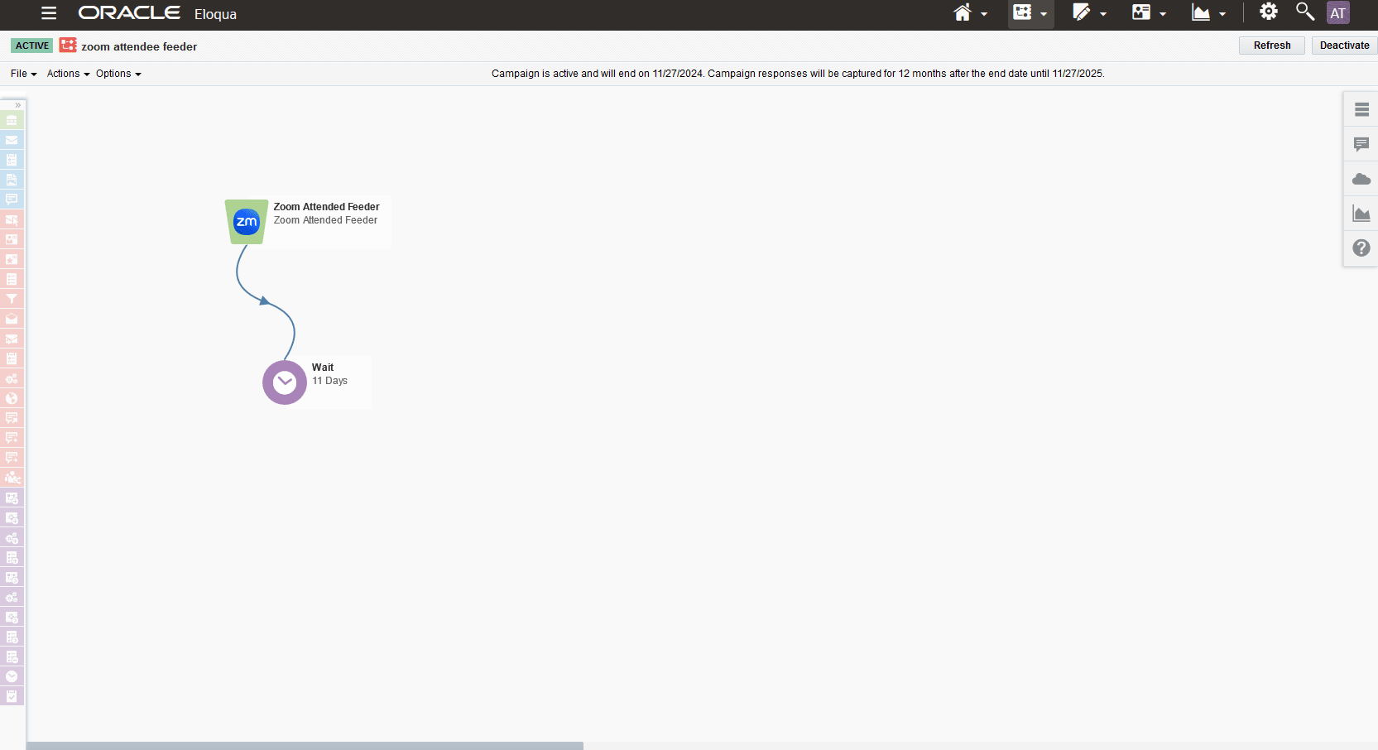Click the Oracle Eloqua logo
The width and height of the screenshot is (1378, 750).
pos(157,13)
